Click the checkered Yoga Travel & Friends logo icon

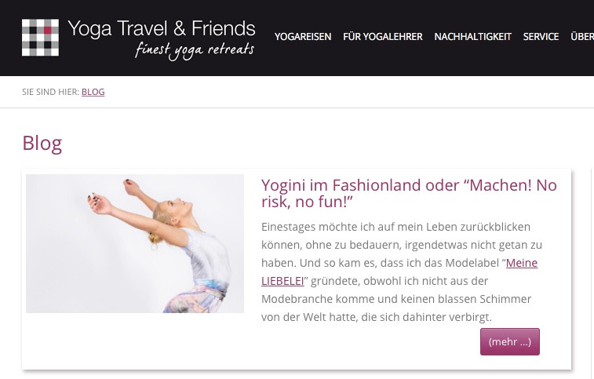40,38
